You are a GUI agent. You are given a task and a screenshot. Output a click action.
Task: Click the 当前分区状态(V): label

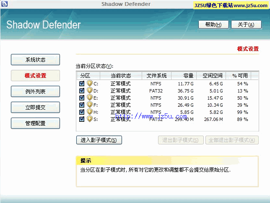pyautogui.click(x=94, y=66)
